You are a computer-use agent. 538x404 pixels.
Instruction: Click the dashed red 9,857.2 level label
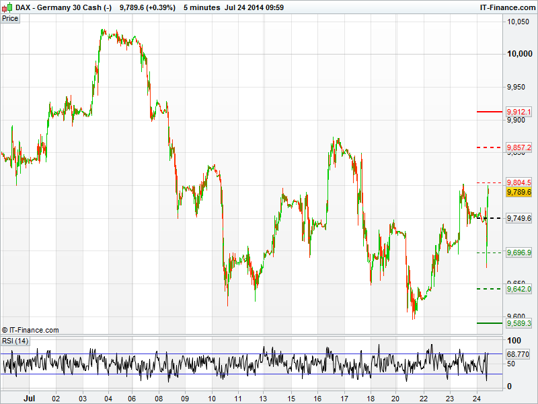click(x=518, y=147)
